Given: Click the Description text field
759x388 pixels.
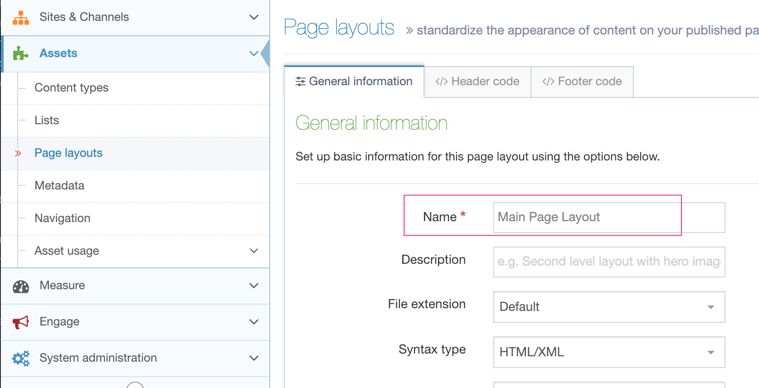Looking at the screenshot, I should pyautogui.click(x=609, y=262).
